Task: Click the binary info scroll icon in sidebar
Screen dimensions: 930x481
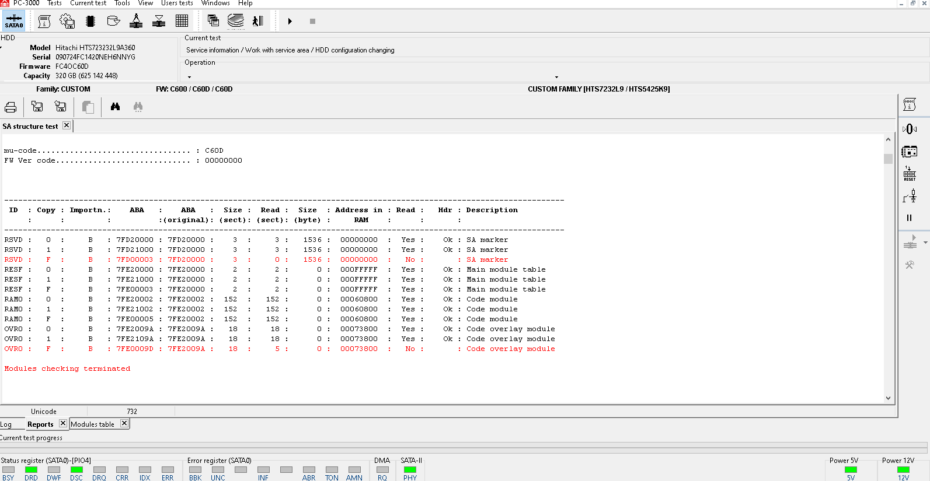Action: [x=910, y=104]
